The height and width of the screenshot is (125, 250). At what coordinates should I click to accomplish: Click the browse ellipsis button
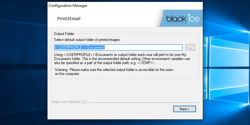[190, 47]
